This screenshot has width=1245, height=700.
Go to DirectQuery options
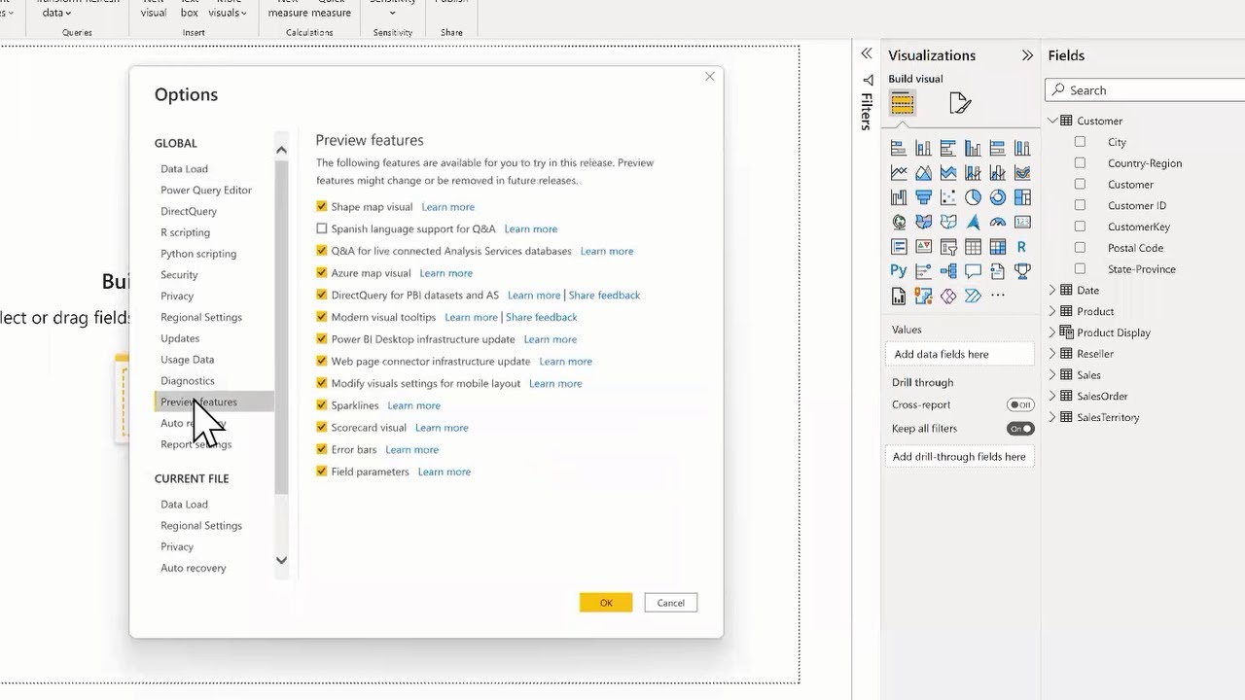pyautogui.click(x=189, y=211)
